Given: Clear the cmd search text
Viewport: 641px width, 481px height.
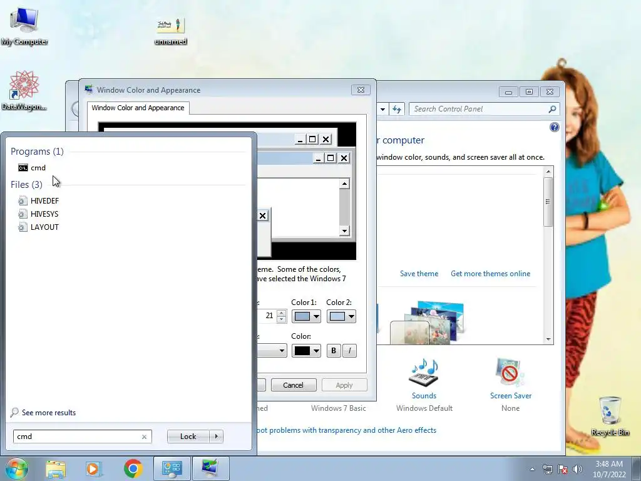Looking at the screenshot, I should pyautogui.click(x=145, y=437).
